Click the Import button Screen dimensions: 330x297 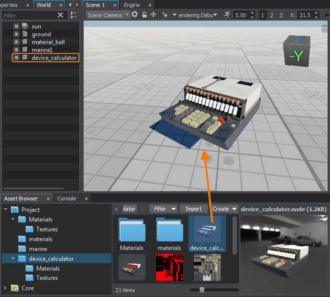click(x=193, y=209)
